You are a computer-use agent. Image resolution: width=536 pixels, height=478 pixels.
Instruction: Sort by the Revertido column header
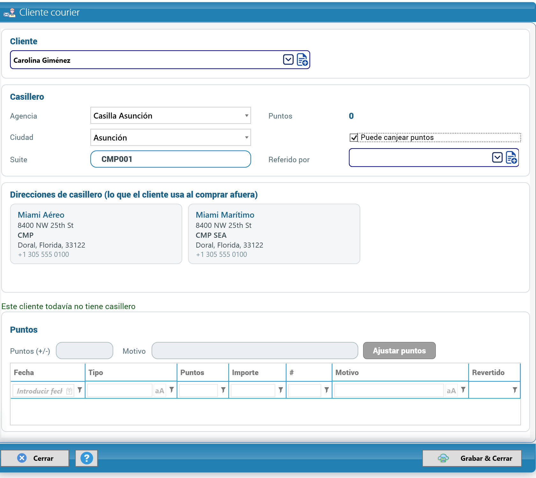pyautogui.click(x=494, y=372)
